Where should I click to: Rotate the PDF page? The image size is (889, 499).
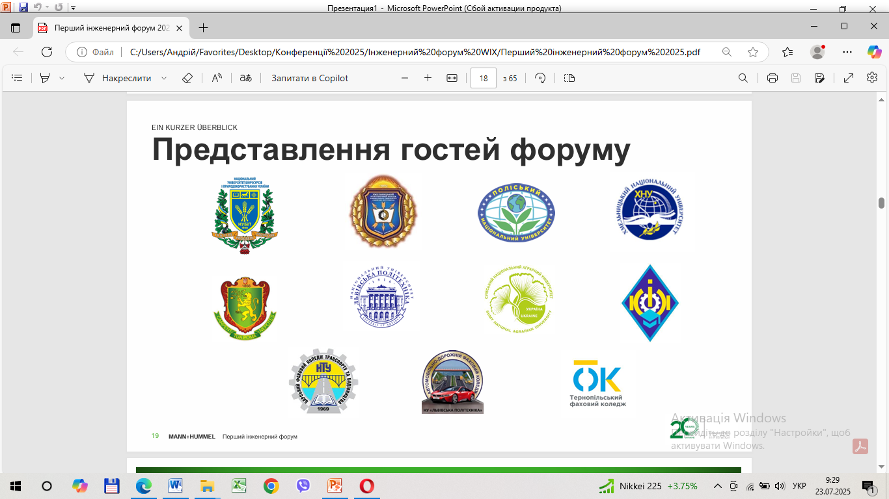coord(540,78)
